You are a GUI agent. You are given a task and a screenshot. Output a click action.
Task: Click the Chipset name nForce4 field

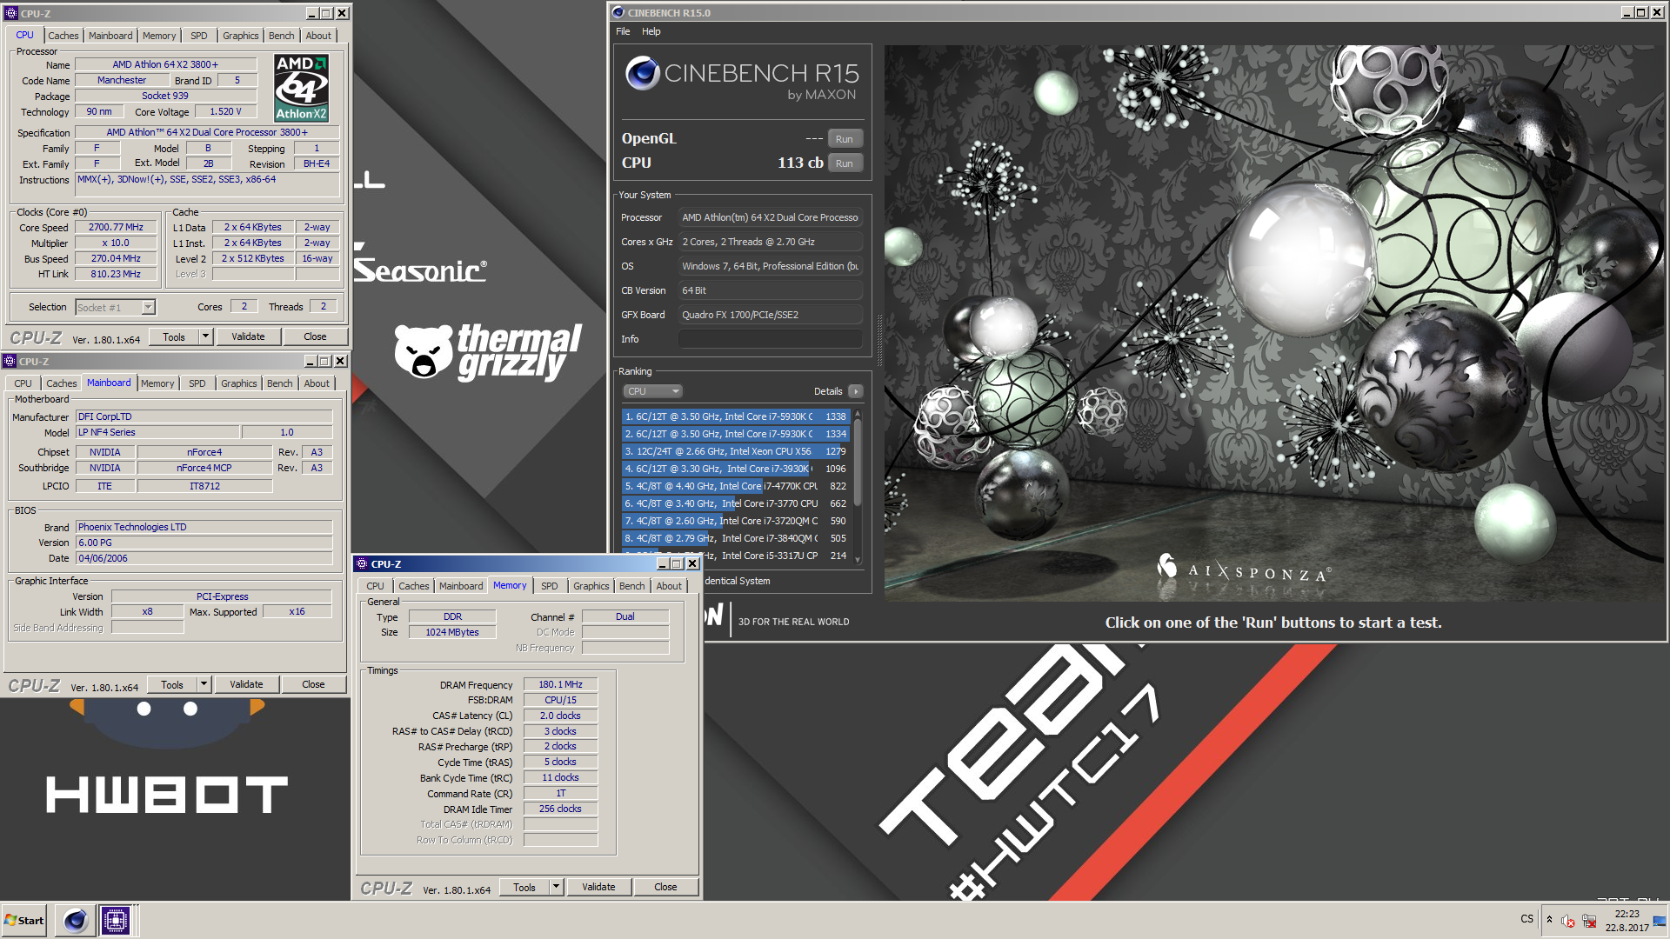(x=204, y=452)
